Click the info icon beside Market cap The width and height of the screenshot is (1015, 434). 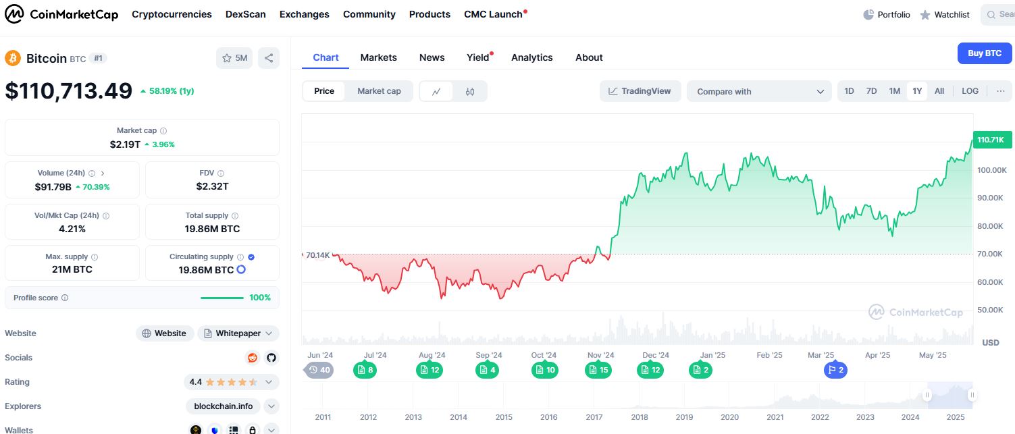coord(163,131)
